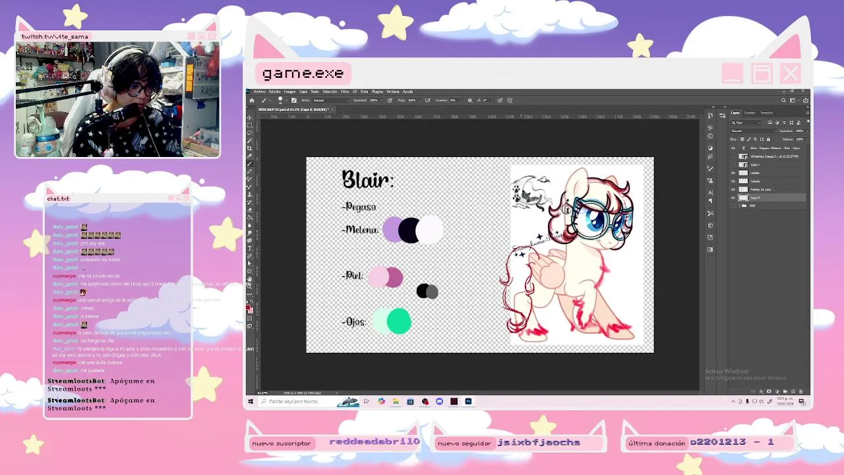Open the brush settings panel icon in options bar

point(294,100)
